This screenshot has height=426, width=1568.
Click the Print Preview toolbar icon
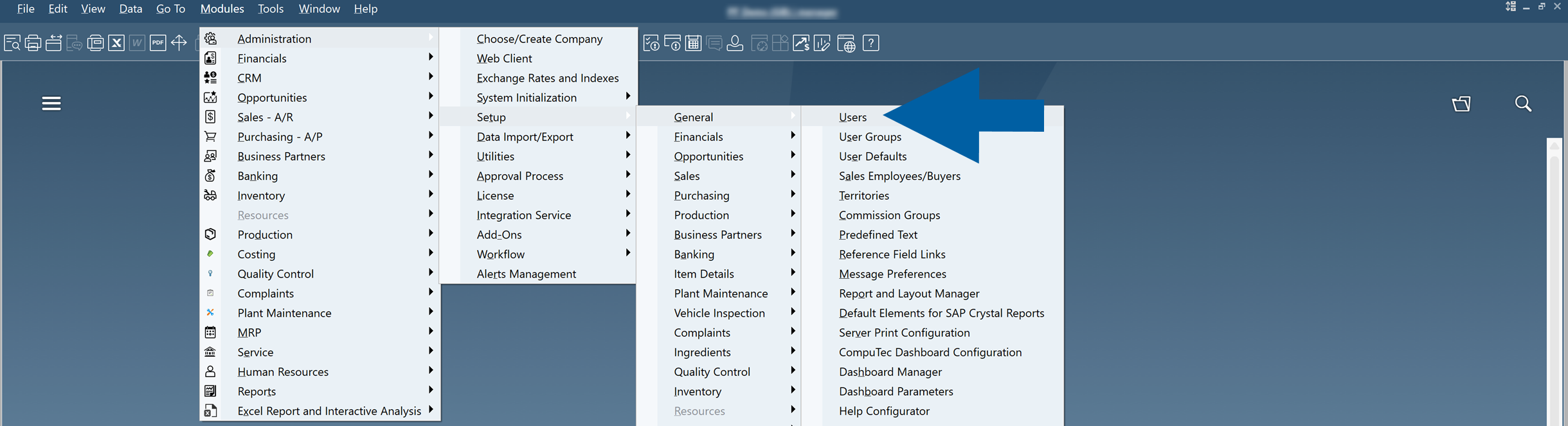(x=12, y=43)
